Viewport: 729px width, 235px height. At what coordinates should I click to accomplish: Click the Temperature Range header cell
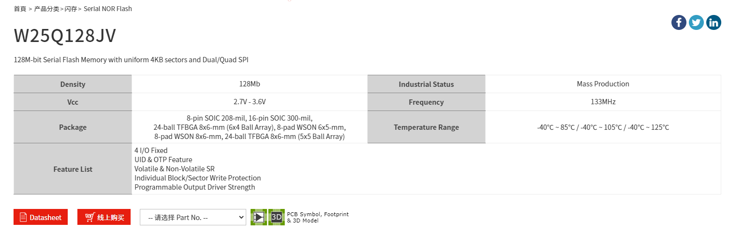pos(426,127)
